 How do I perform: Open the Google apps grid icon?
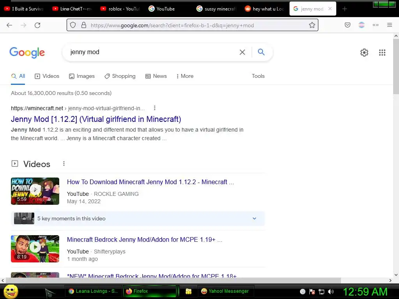(382, 53)
